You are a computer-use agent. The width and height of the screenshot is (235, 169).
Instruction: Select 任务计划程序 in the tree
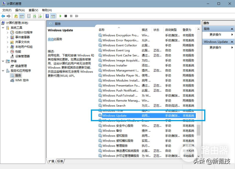point(24,32)
